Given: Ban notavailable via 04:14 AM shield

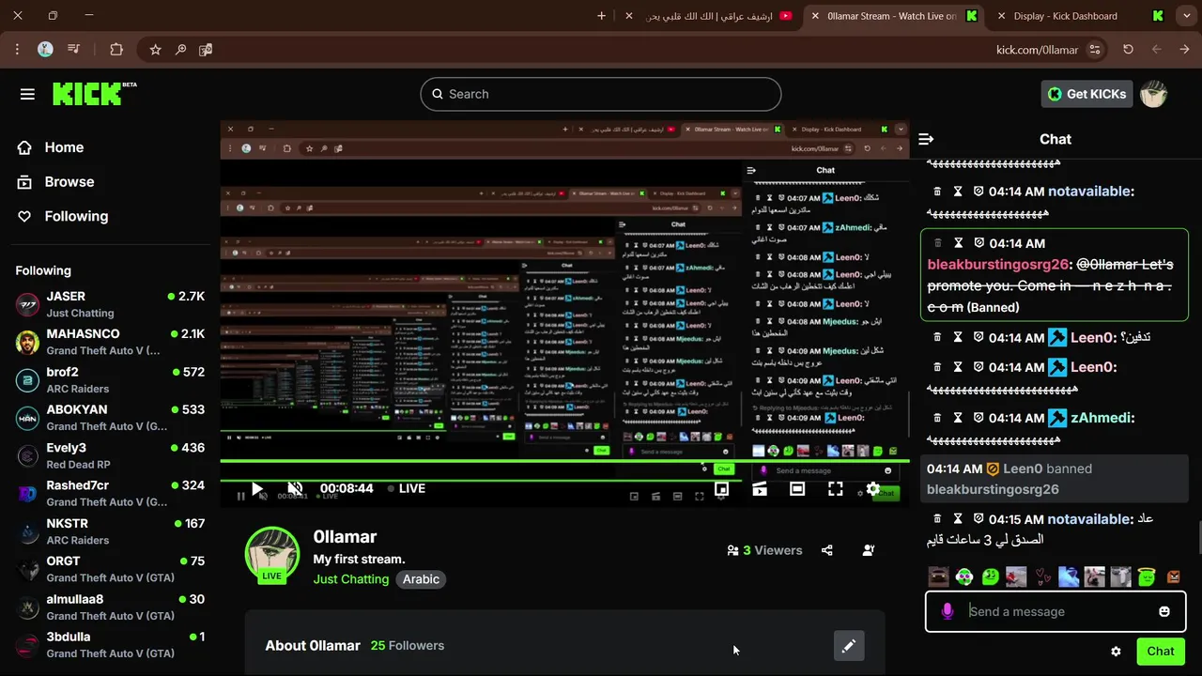Looking at the screenshot, I should (979, 191).
